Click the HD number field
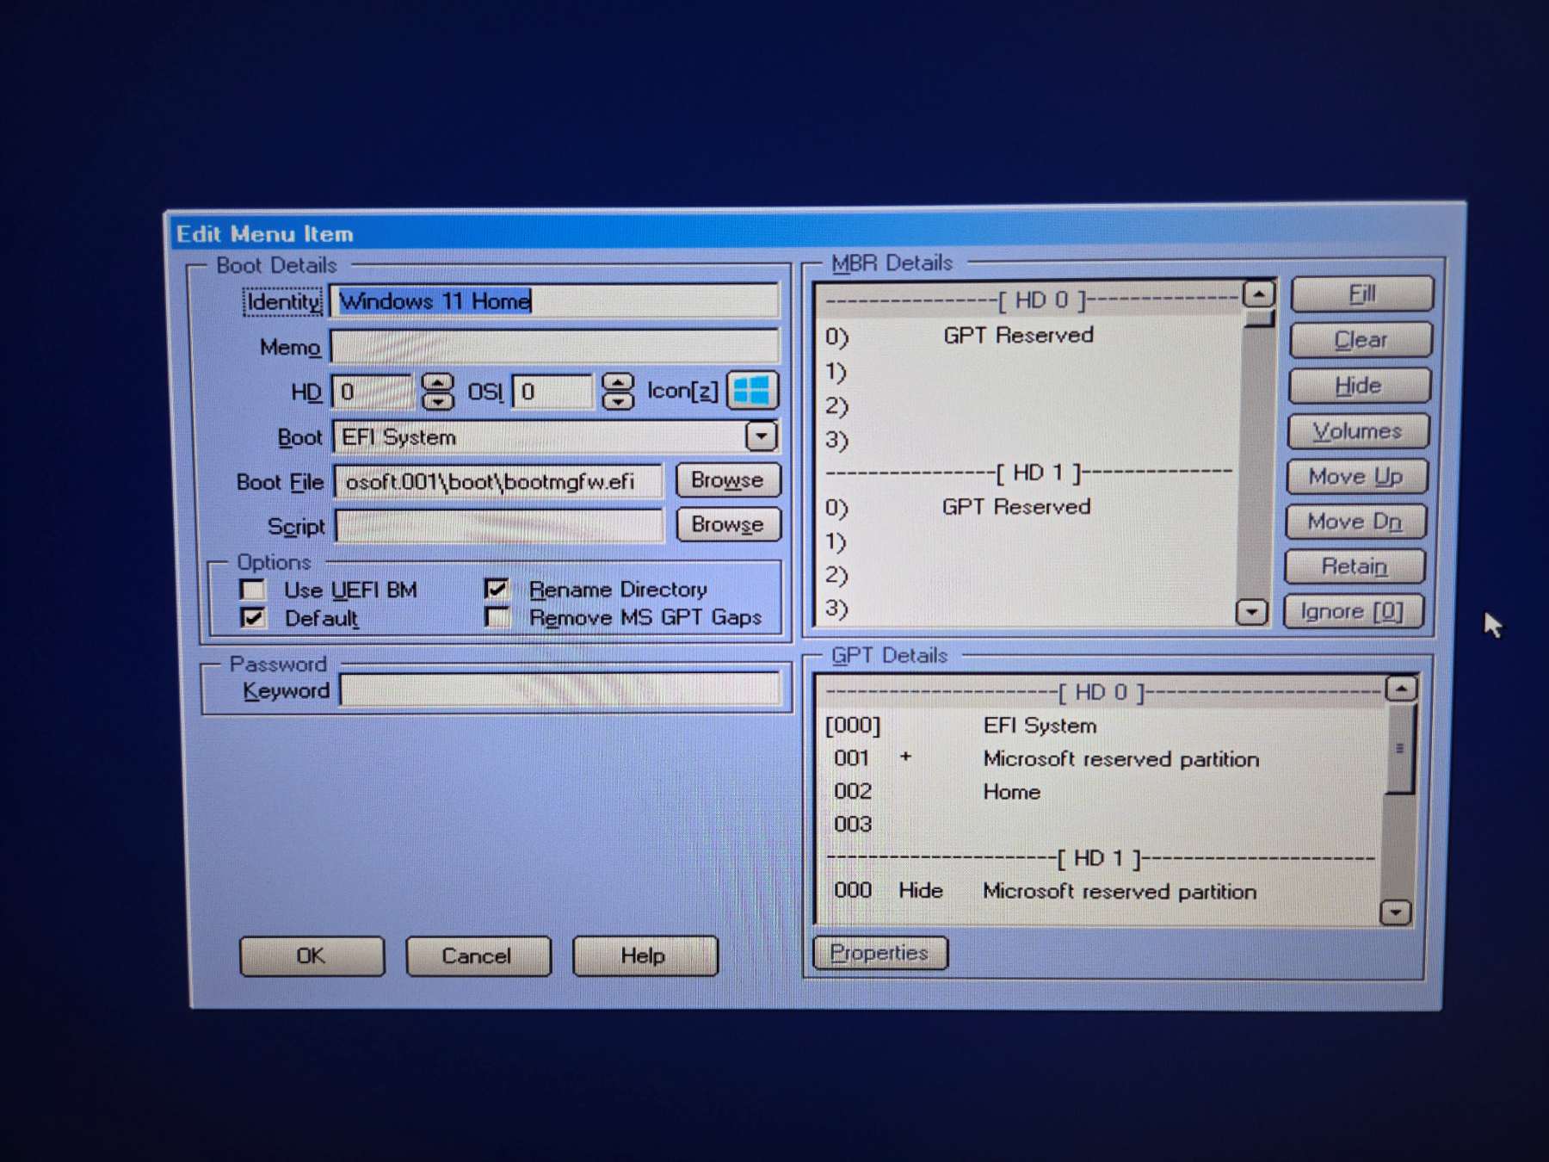This screenshot has height=1162, width=1549. coord(373,392)
